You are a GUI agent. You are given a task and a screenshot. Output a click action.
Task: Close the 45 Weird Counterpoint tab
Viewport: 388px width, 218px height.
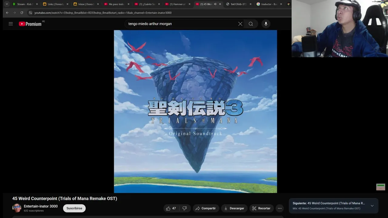pos(220,4)
